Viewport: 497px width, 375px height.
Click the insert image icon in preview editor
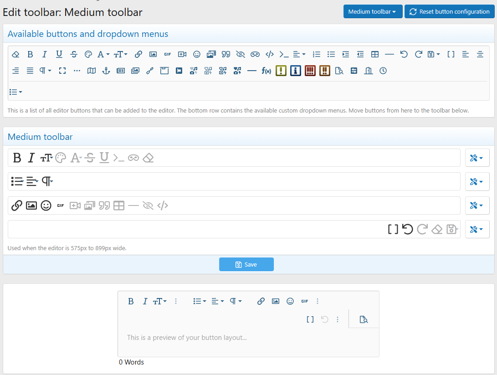coord(276,301)
